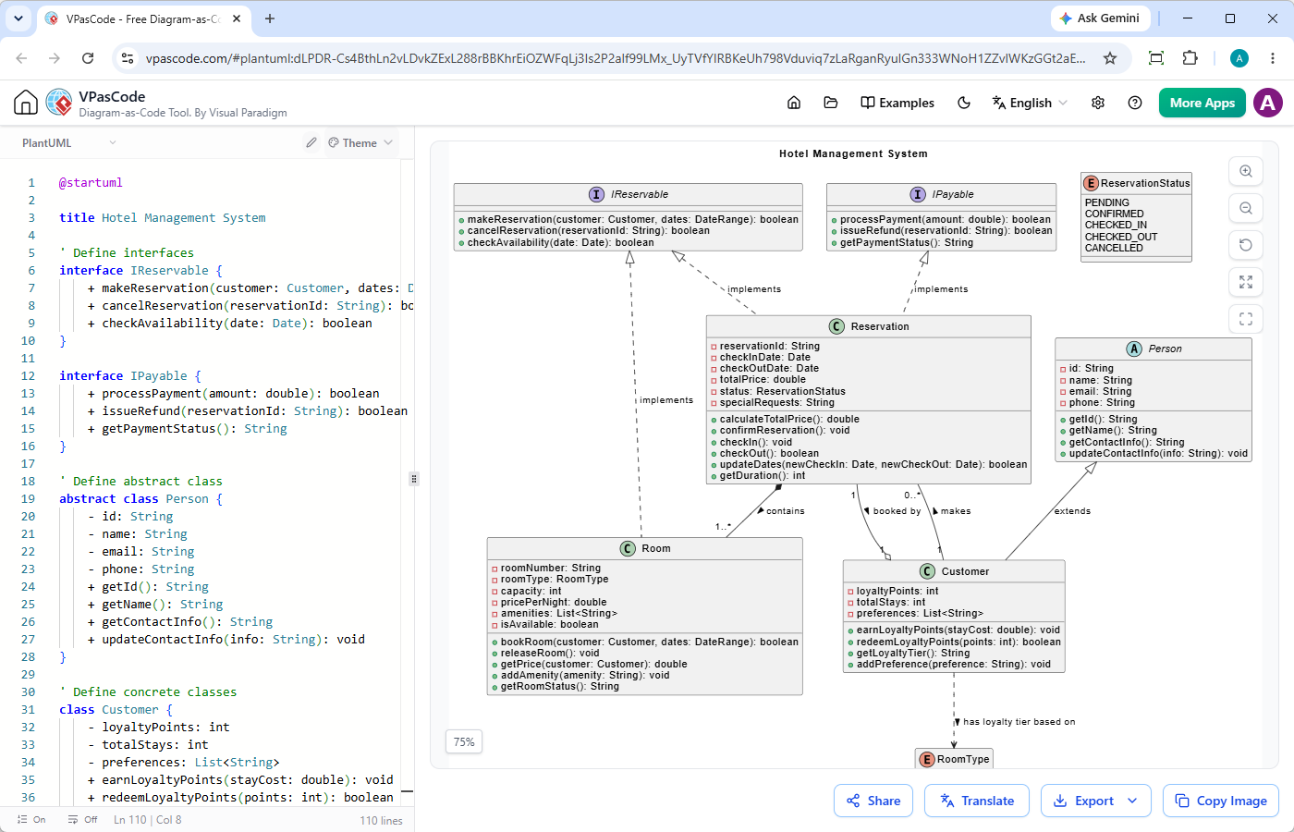Enter fullscreen diagram view
The height and width of the screenshot is (832, 1294).
1246,319
